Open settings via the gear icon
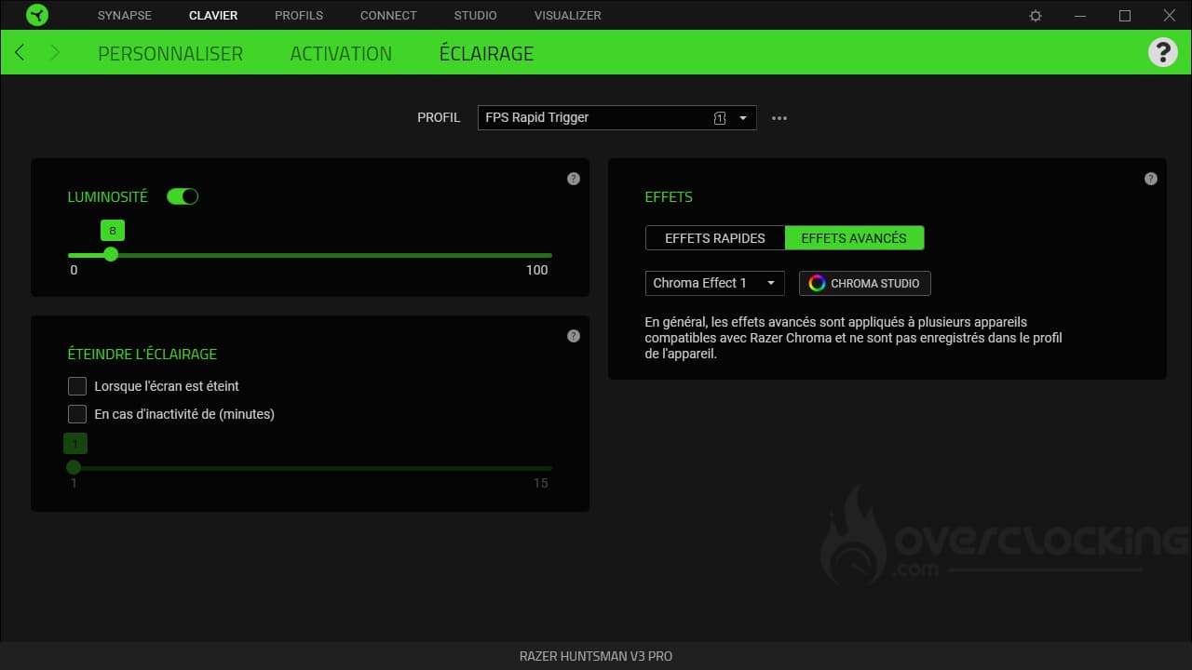The height and width of the screenshot is (670, 1192). pyautogui.click(x=1036, y=16)
